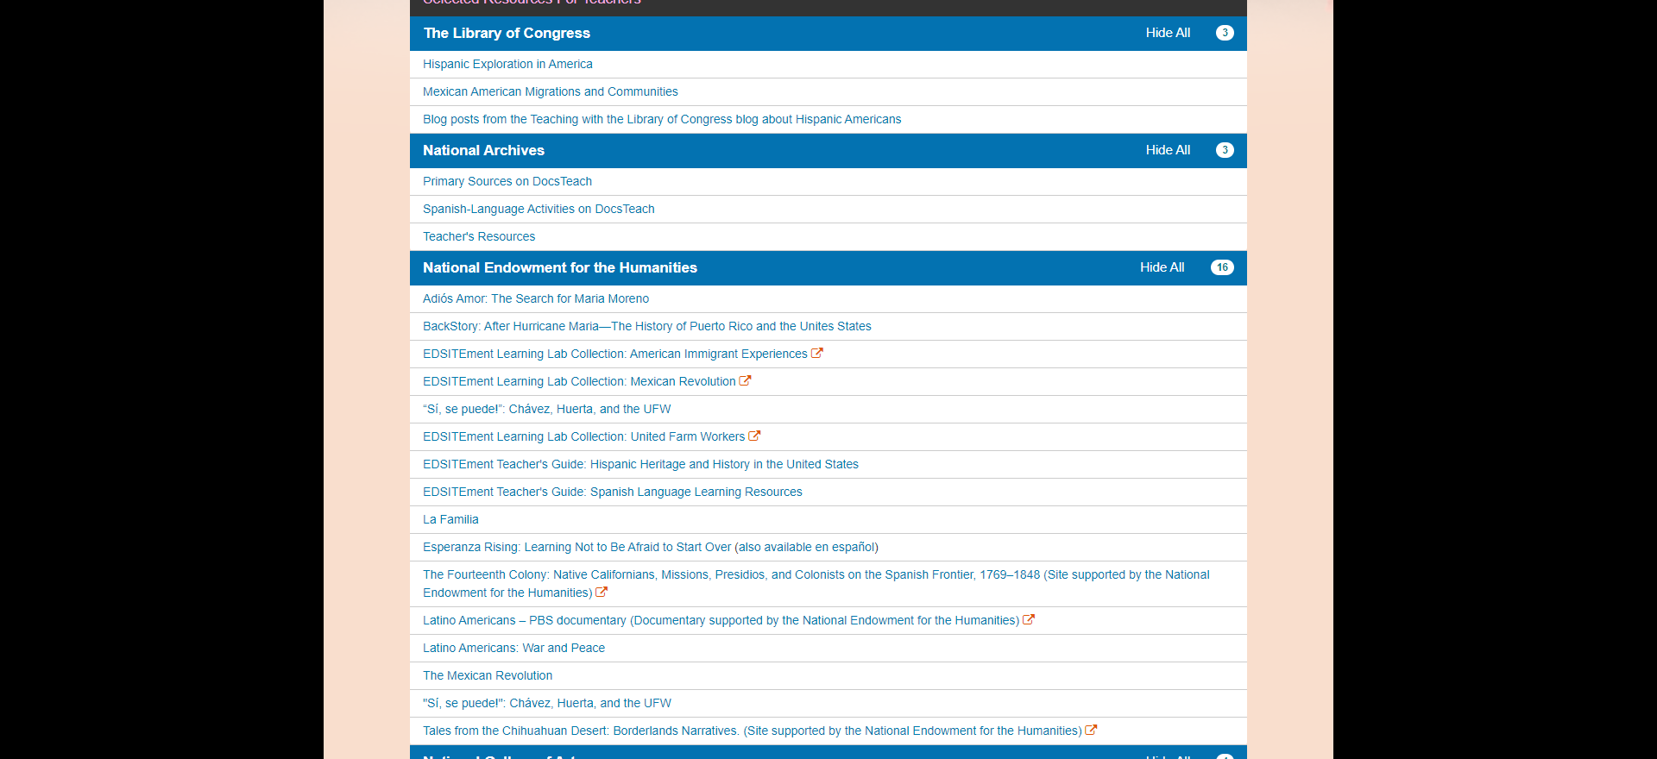Viewport: 1657px width, 759px height.
Task: Click the National Archives count badge
Action: point(1225,150)
